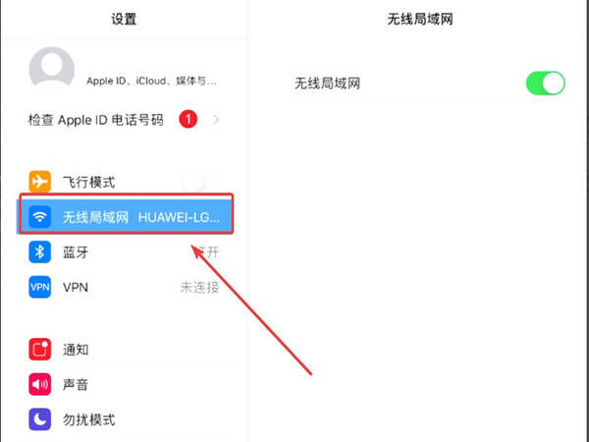Tap the gray profile avatar
Image resolution: width=589 pixels, height=442 pixels.
point(52,68)
